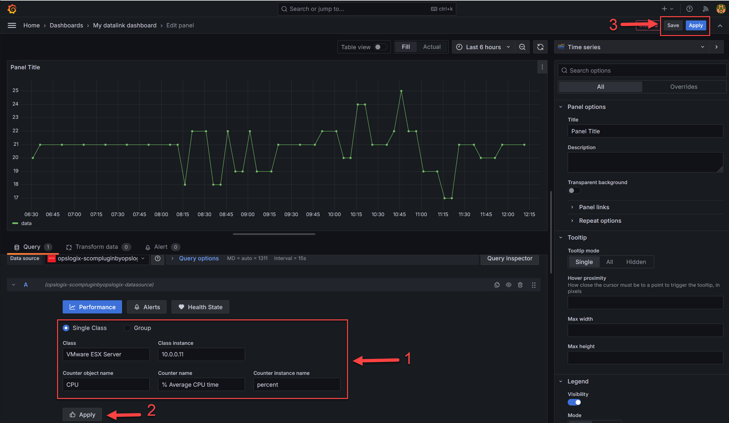The width and height of the screenshot is (729, 423).
Task: Expand the Panel links section
Action: coord(594,207)
